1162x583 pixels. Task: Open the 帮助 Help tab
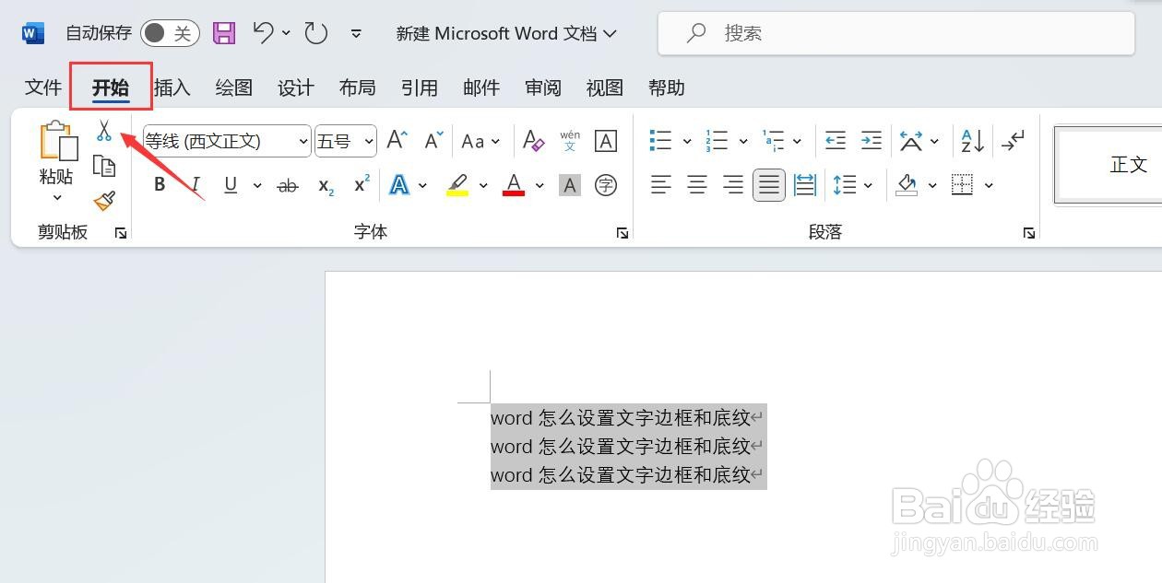666,87
